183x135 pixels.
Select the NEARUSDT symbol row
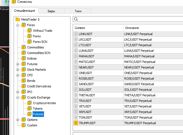(128, 67)
